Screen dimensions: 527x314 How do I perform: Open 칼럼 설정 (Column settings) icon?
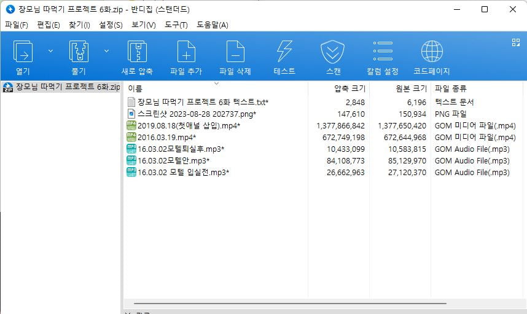[x=383, y=51]
